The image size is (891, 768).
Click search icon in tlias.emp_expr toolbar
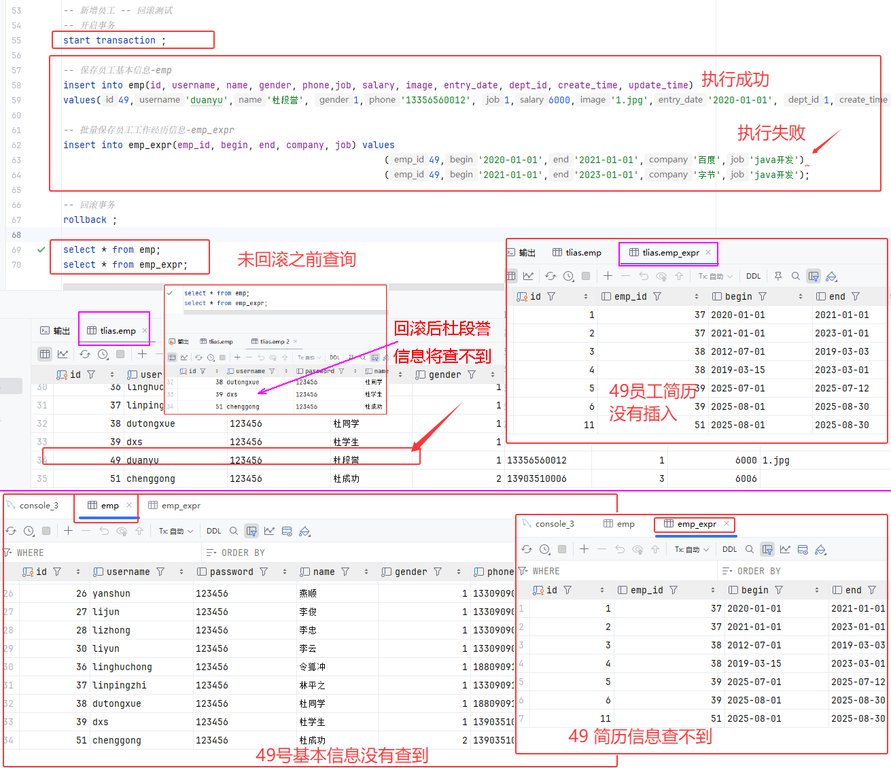click(x=796, y=276)
